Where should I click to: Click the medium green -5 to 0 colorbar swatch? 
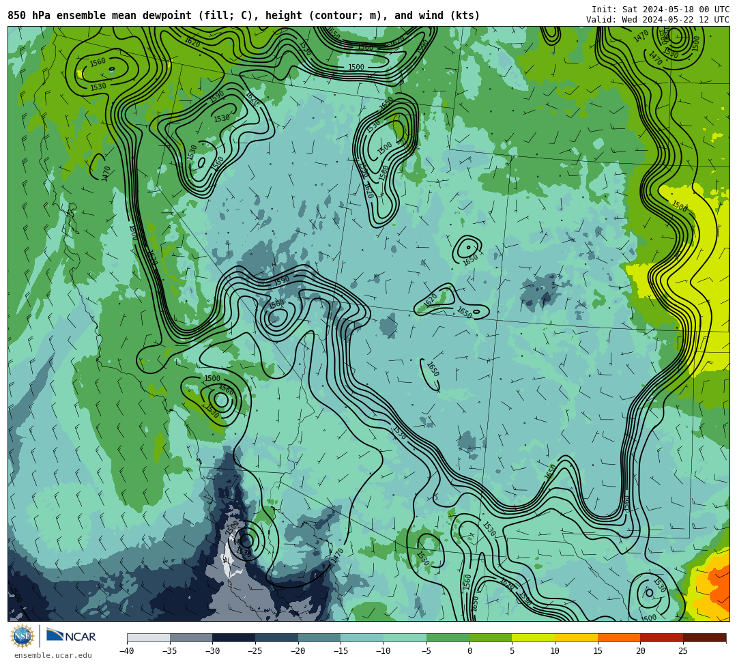point(448,637)
